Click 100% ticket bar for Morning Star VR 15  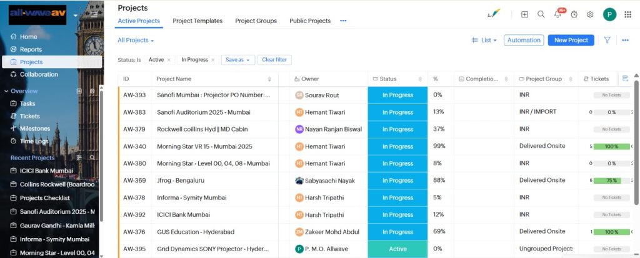[611, 146]
